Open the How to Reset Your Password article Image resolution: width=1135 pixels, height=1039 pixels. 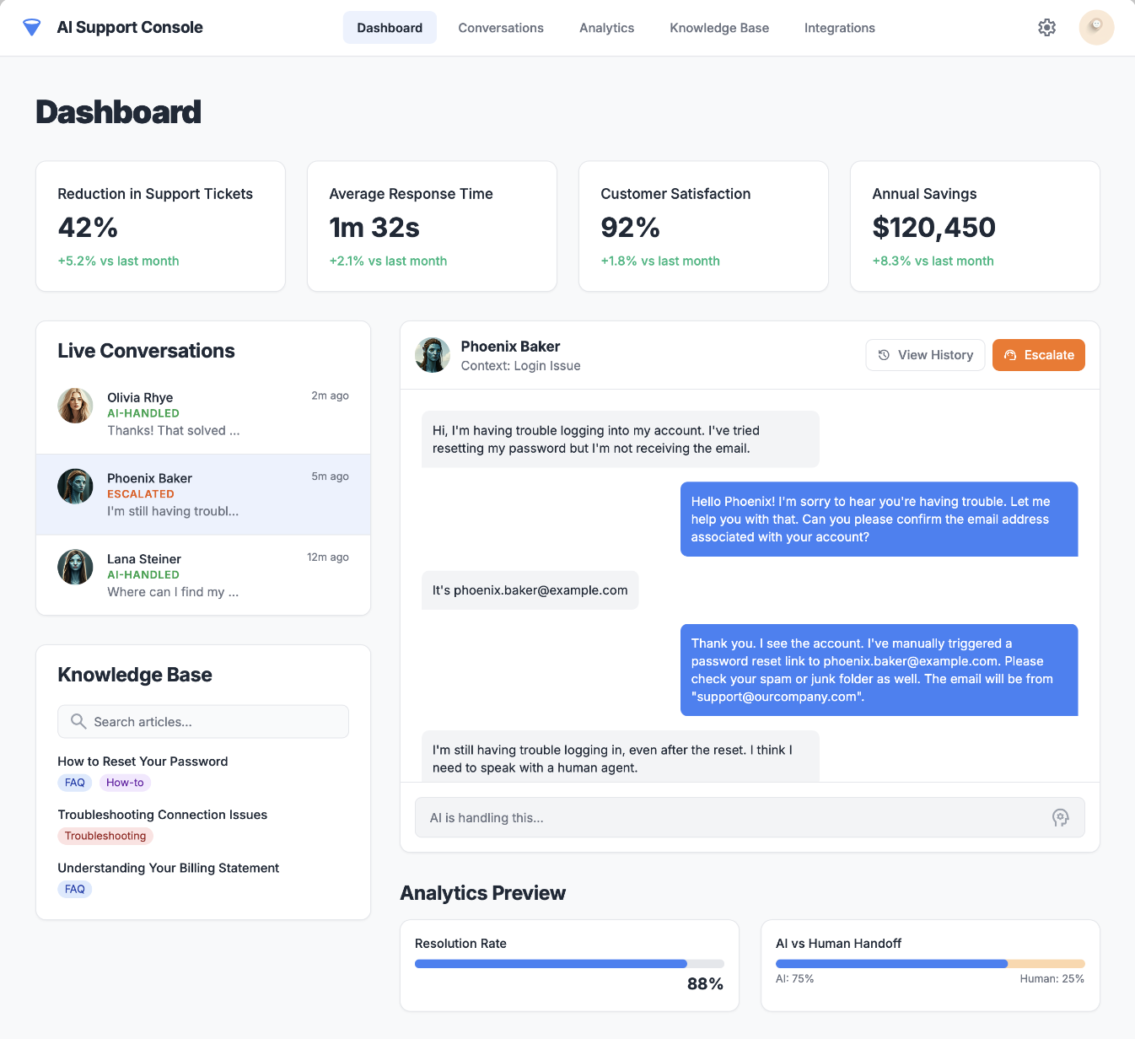pos(143,761)
